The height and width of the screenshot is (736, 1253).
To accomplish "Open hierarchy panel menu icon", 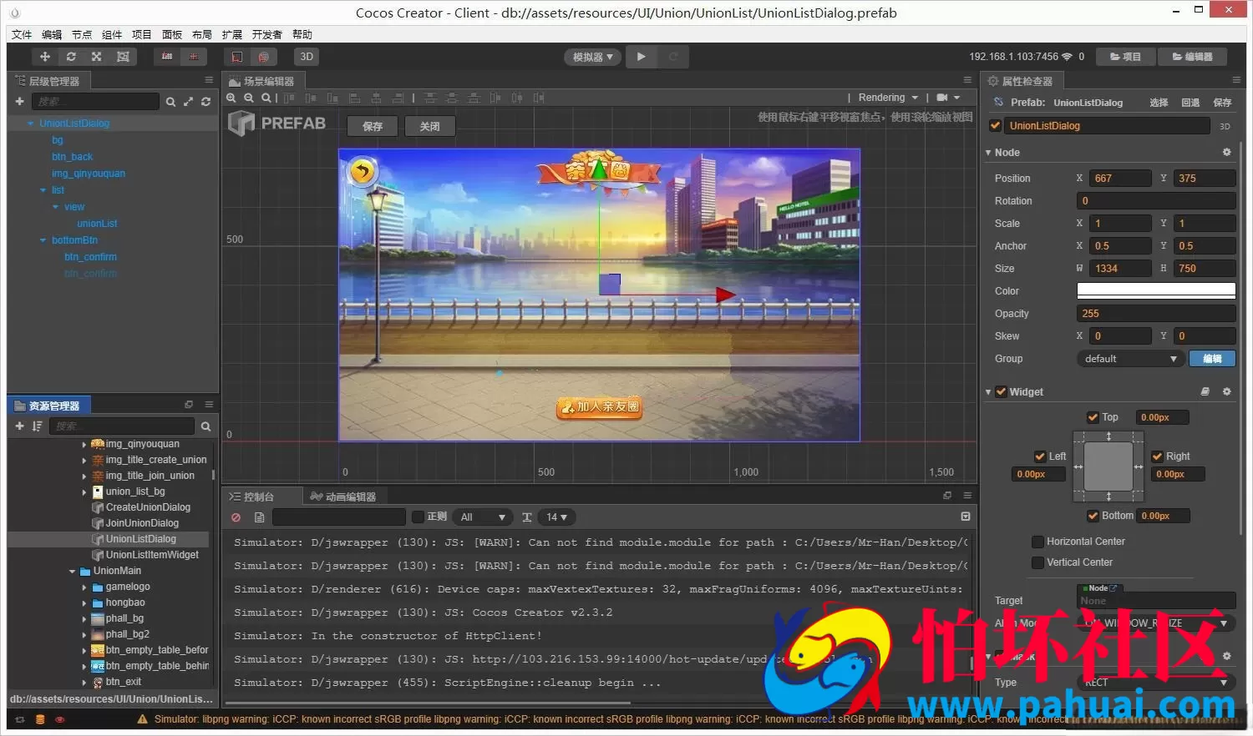I will 209,80.
